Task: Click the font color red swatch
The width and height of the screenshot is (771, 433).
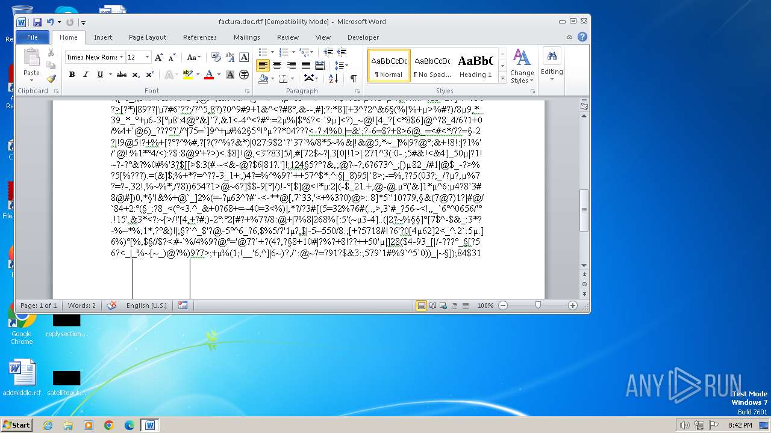Action: click(208, 75)
